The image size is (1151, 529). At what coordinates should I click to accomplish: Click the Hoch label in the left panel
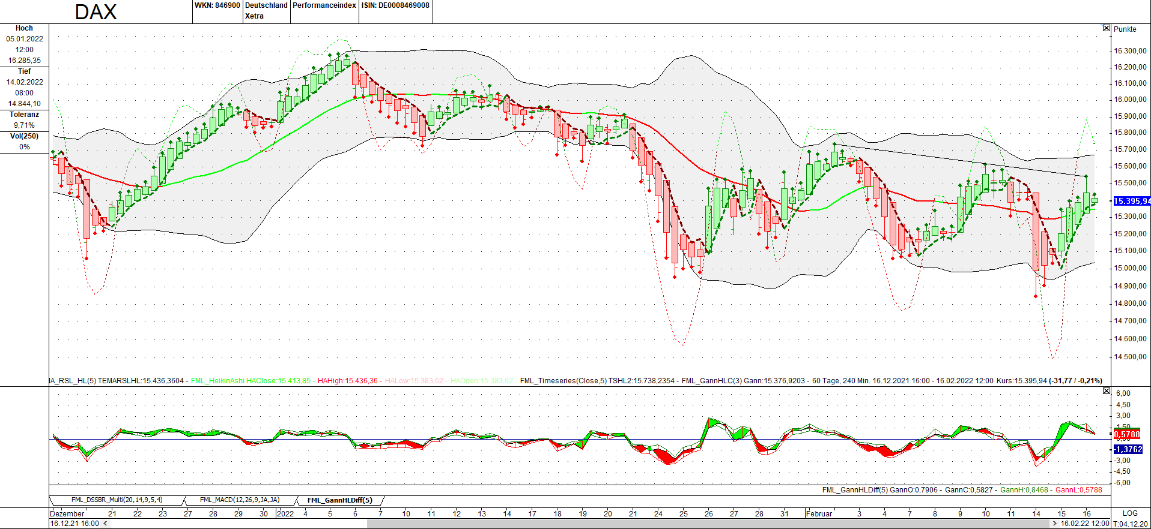click(x=24, y=28)
